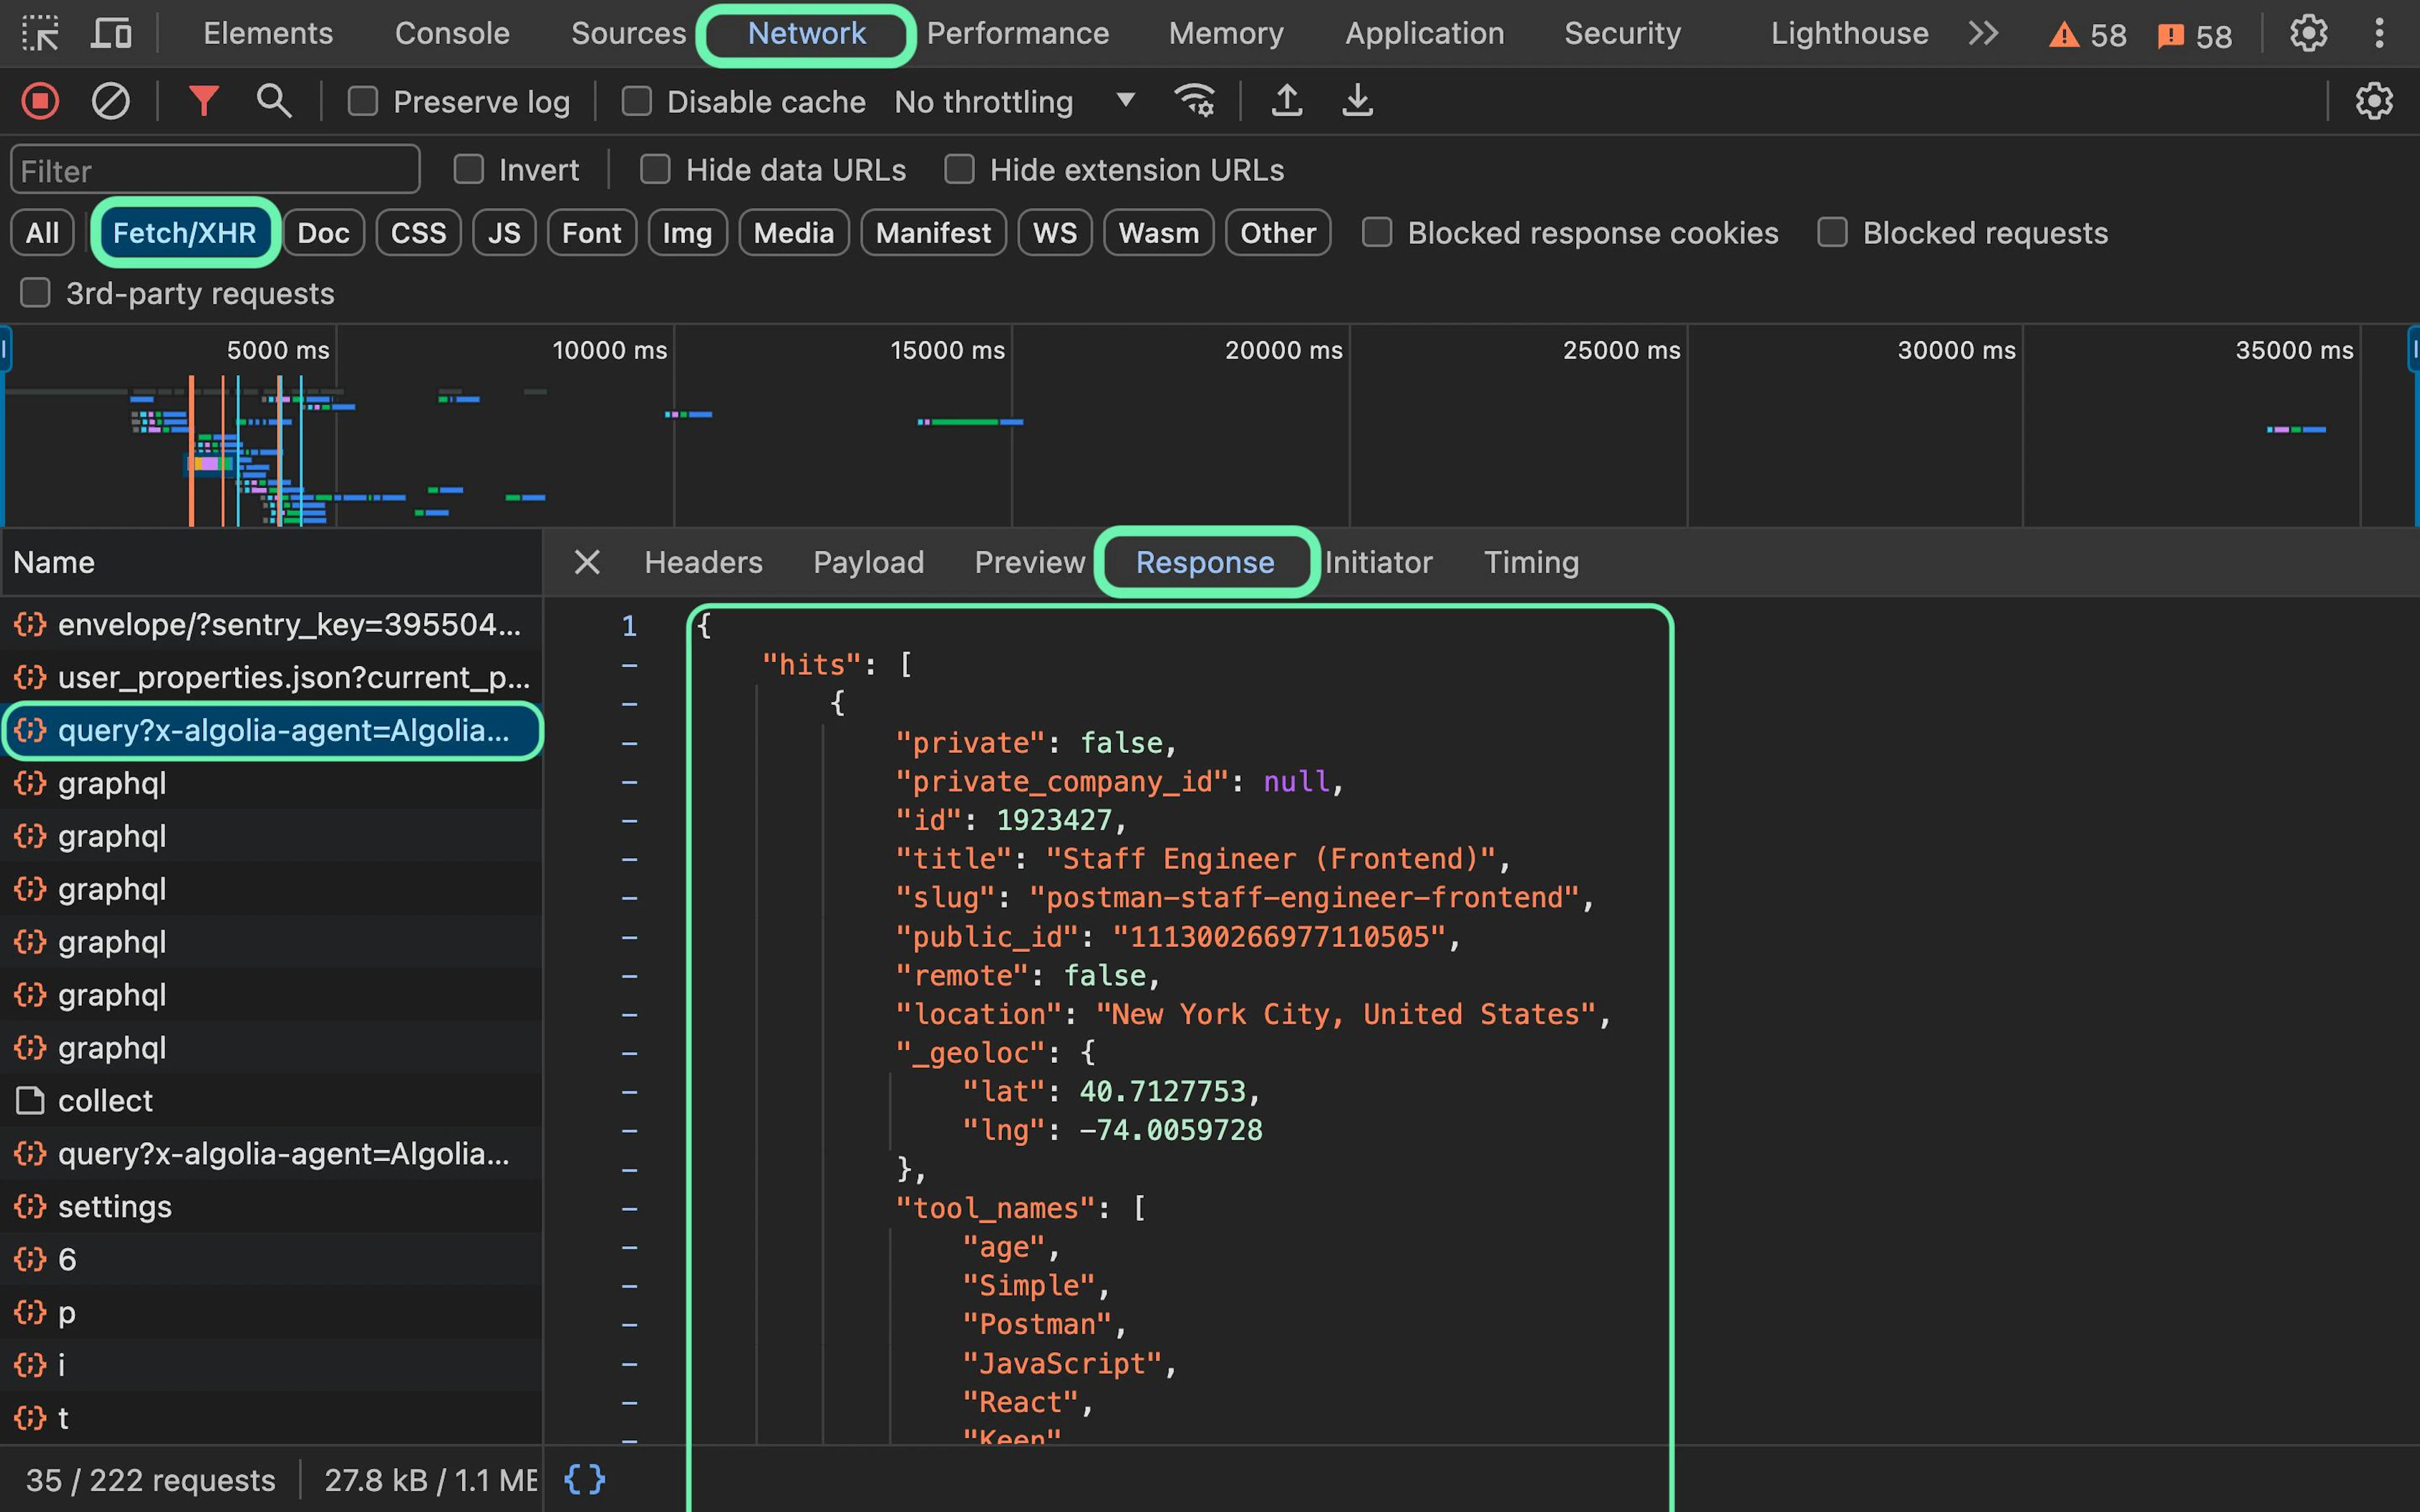The image size is (2420, 1512).
Task: View the Preview tab
Action: [x=1030, y=562]
